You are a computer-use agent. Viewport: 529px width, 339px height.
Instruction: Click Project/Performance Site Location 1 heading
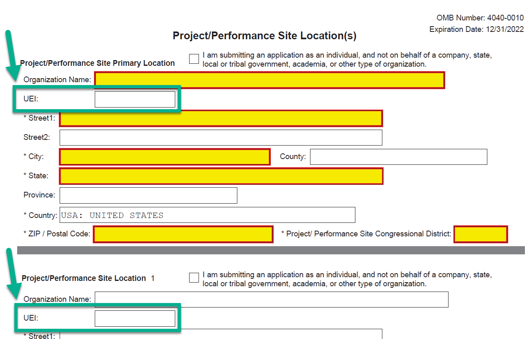click(88, 278)
